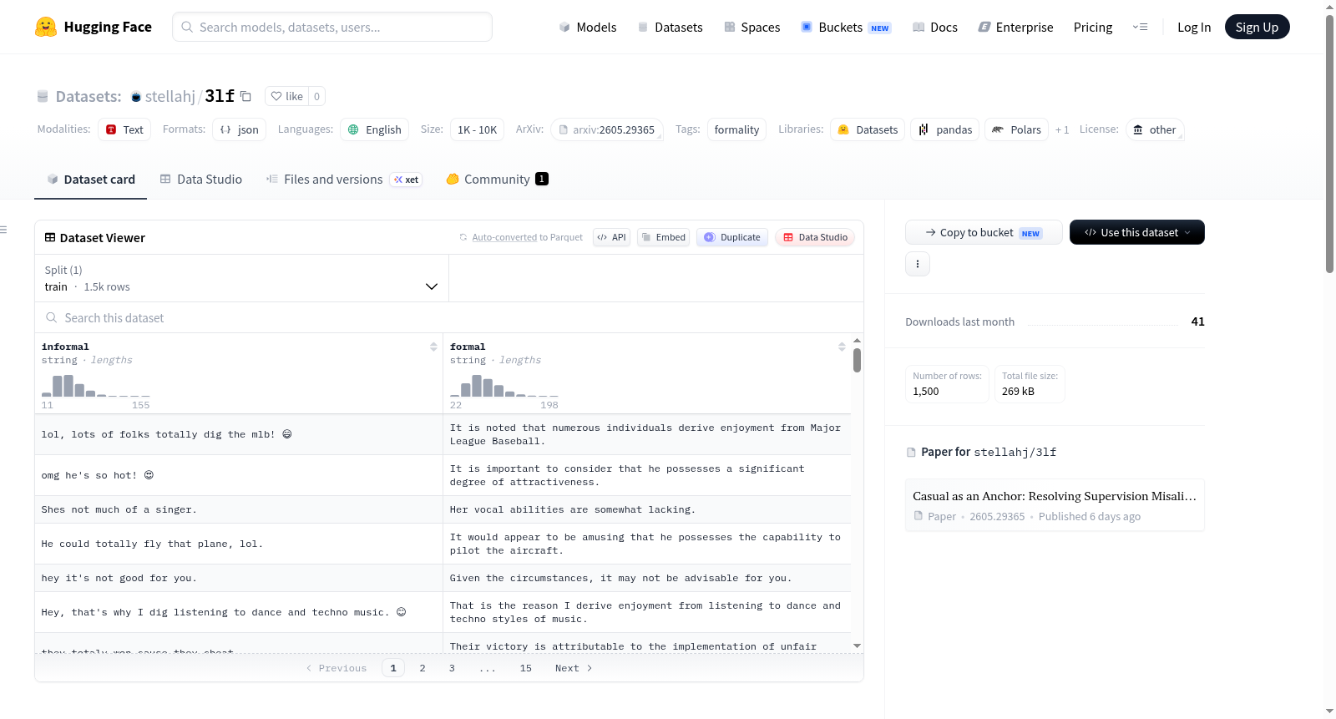Click the pandas library tag
The width and height of the screenshot is (1336, 719).
(945, 129)
